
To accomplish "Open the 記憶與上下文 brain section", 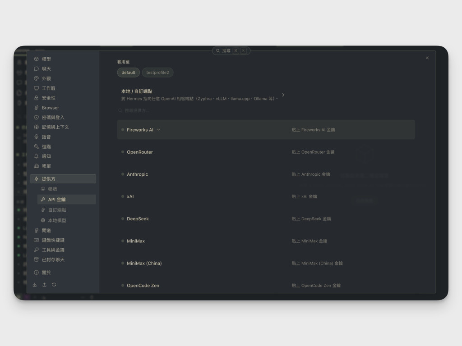I will pyautogui.click(x=63, y=127).
